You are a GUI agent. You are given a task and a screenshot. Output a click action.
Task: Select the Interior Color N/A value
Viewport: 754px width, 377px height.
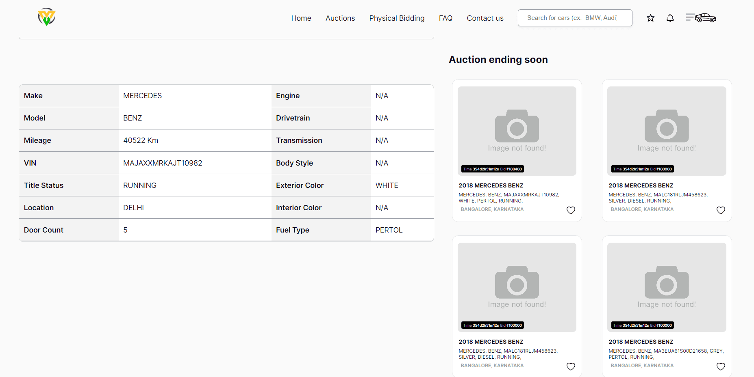point(382,208)
